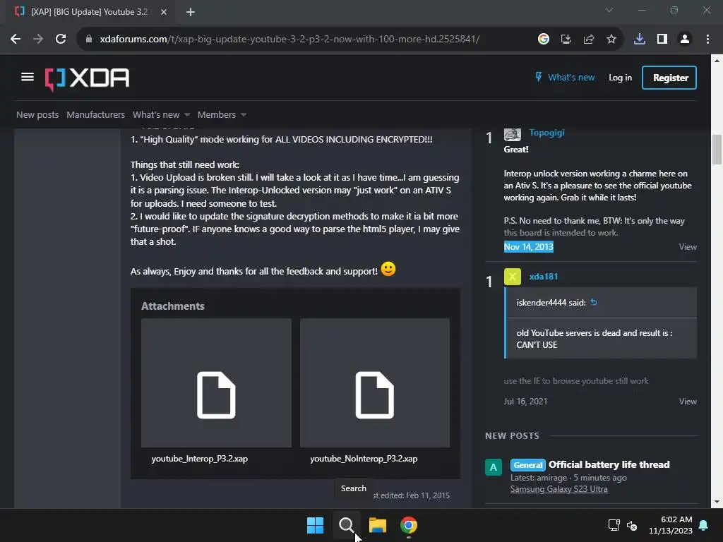Open the Chrome profile icon
Screen dimensions: 723x542
685,40
